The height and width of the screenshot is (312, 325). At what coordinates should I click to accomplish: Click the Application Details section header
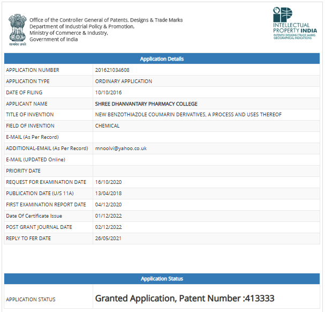162,59
